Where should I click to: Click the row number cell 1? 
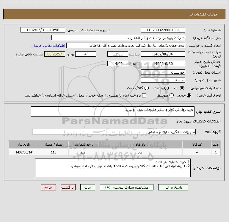pos(216,152)
